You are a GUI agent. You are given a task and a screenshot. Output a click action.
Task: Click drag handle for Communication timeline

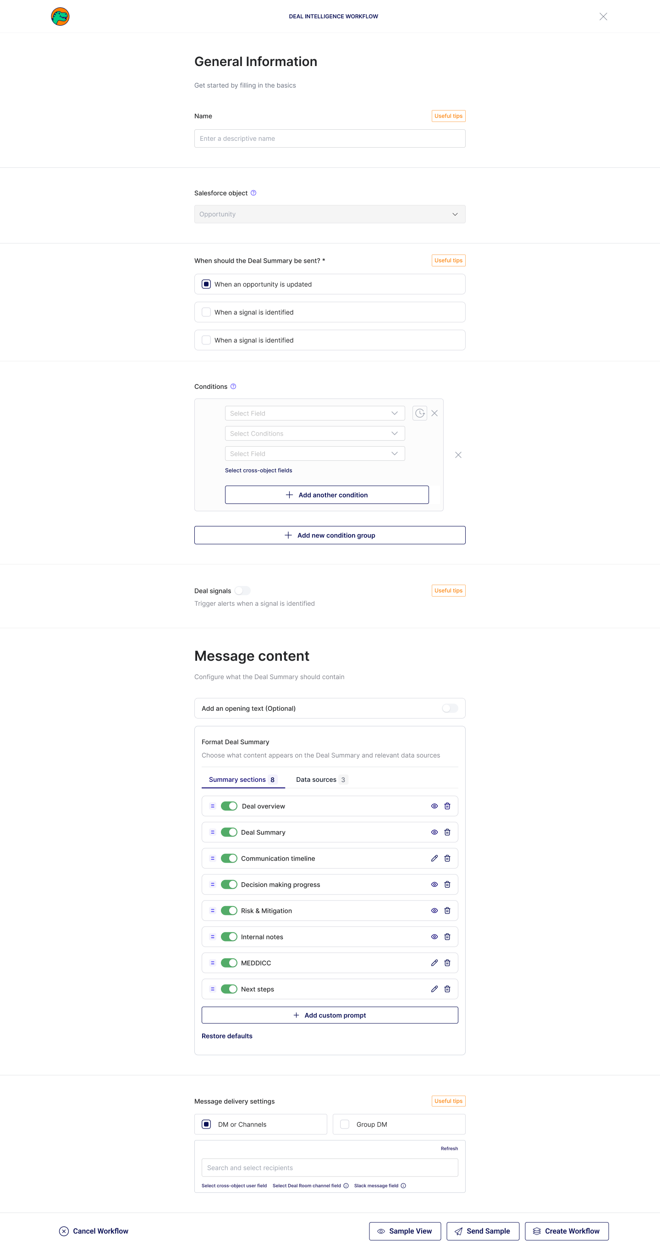(x=212, y=858)
